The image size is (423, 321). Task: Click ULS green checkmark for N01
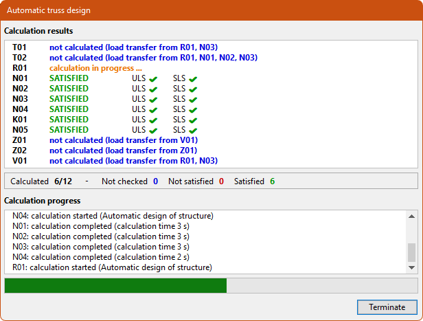(x=153, y=79)
